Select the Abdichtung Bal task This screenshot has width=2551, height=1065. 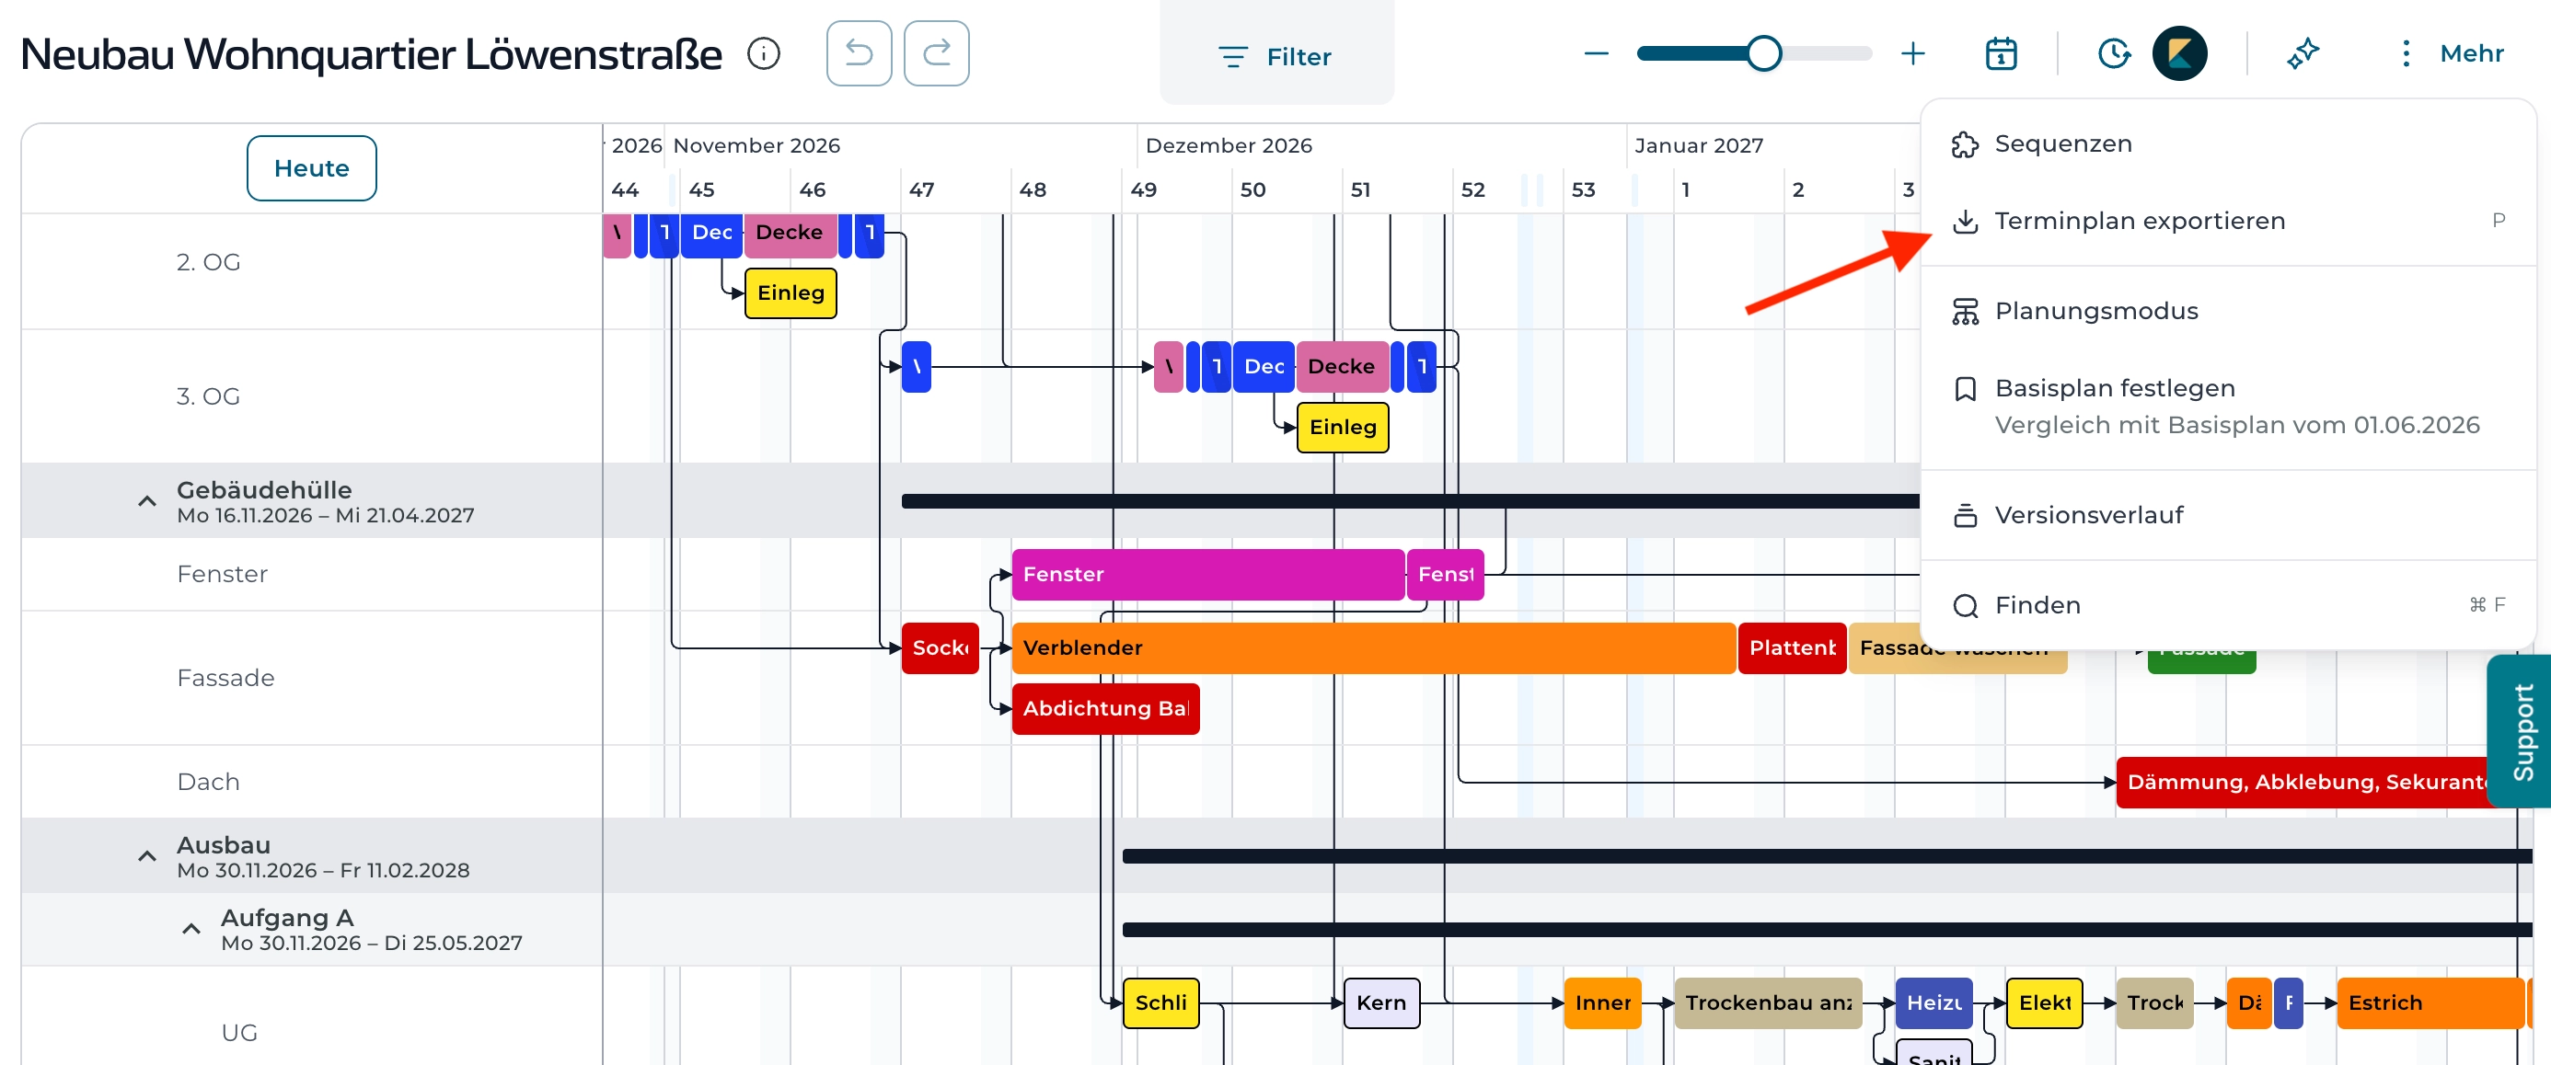coord(1105,709)
